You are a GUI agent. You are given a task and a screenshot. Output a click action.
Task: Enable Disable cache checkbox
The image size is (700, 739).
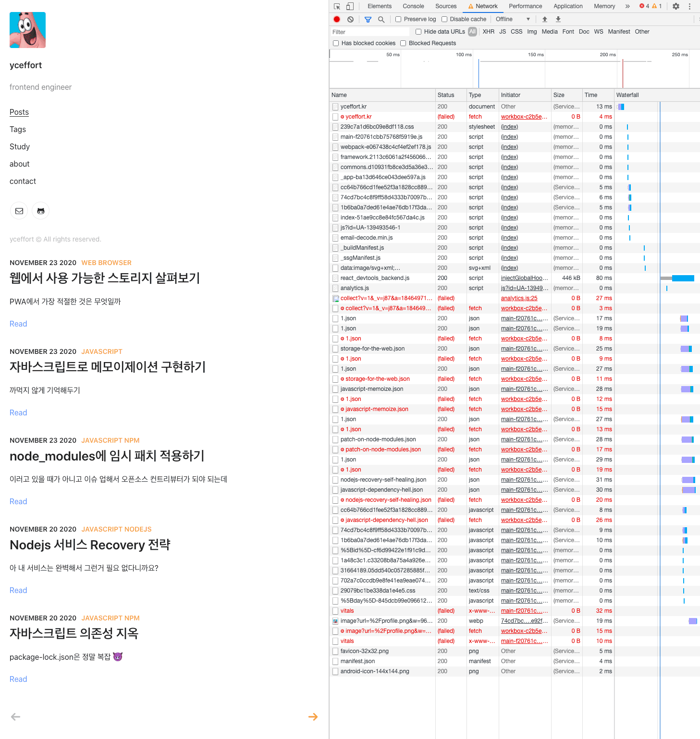point(444,19)
